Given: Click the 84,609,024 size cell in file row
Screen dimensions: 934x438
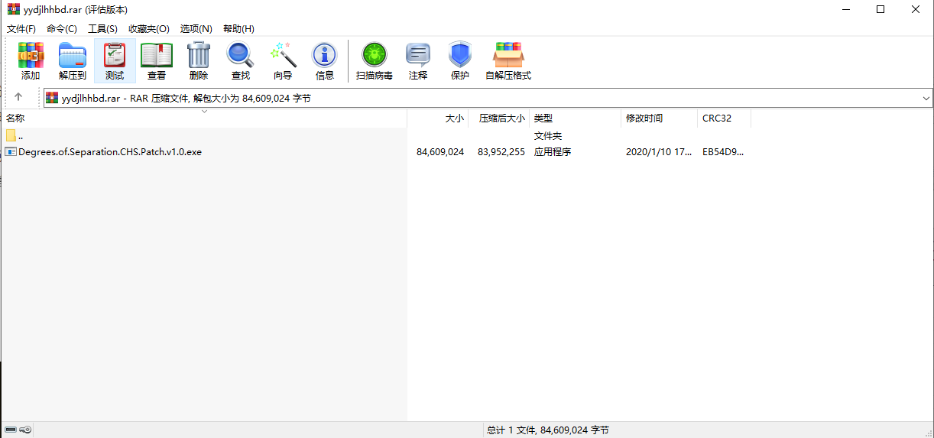Looking at the screenshot, I should pos(440,151).
